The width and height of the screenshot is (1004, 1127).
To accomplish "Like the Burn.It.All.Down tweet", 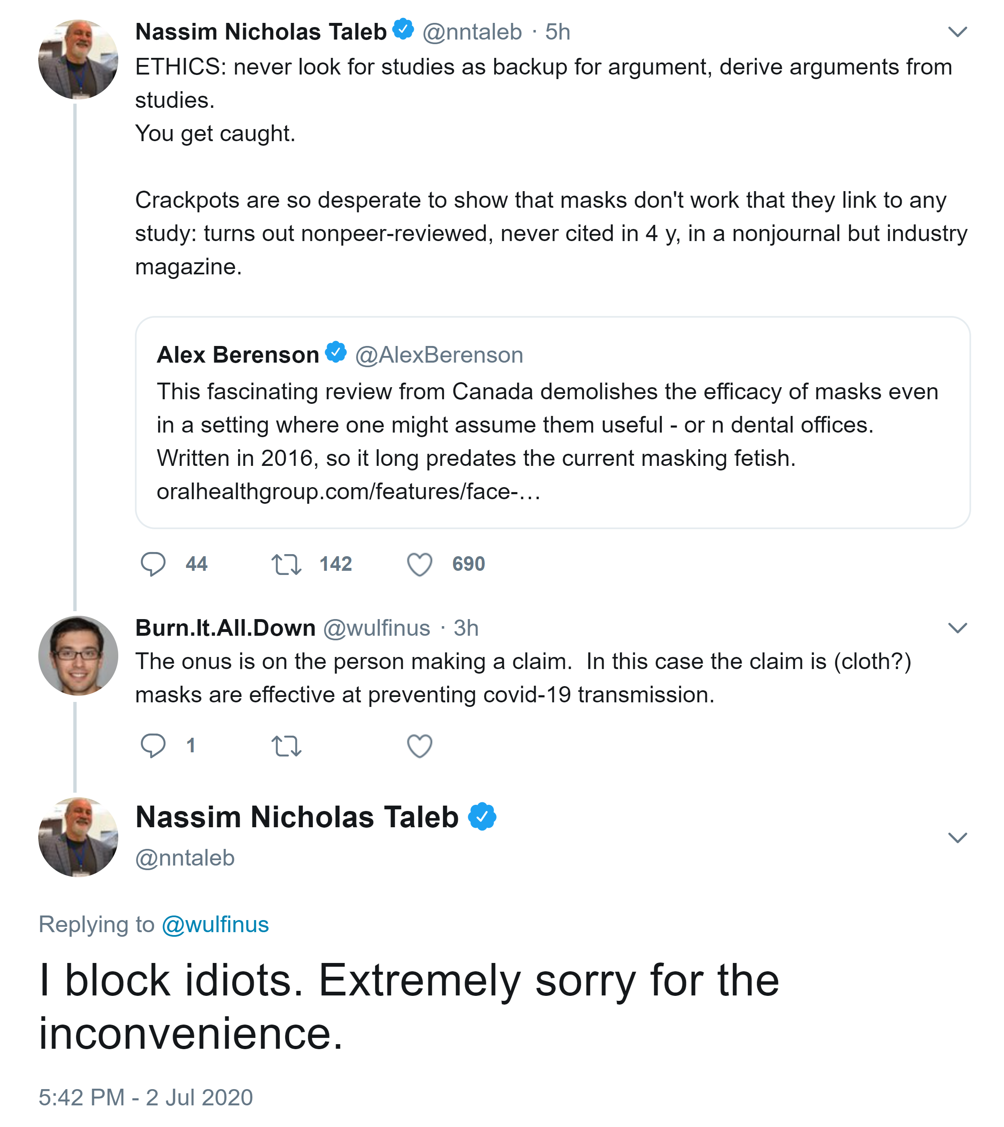I will 419,746.
